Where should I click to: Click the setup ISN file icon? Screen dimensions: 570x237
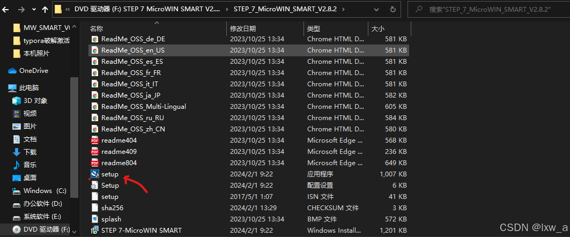[95, 197]
